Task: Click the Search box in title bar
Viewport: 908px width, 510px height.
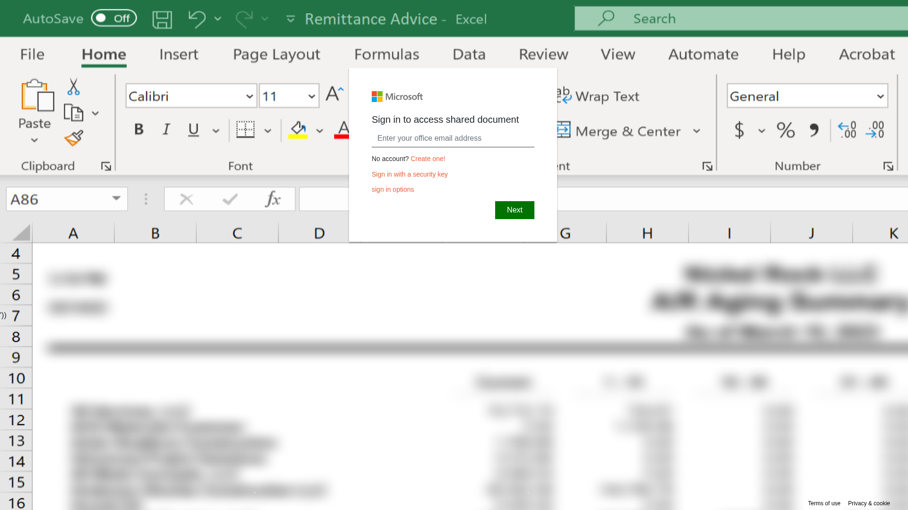Action: click(x=741, y=18)
